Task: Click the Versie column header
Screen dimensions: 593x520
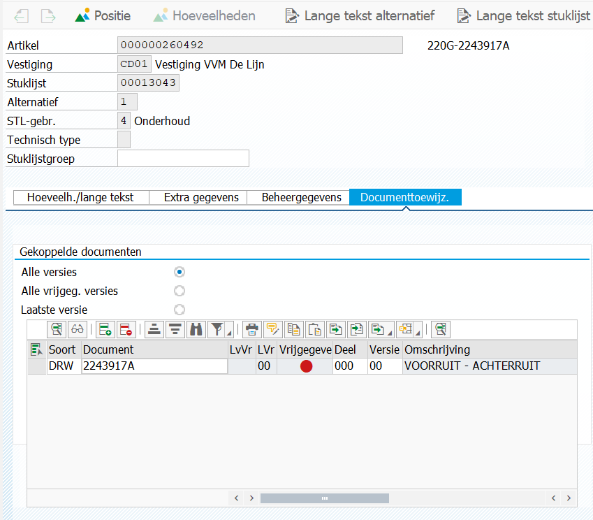Action: (x=384, y=349)
